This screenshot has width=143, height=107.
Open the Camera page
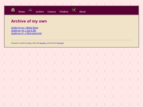coord(52,12)
